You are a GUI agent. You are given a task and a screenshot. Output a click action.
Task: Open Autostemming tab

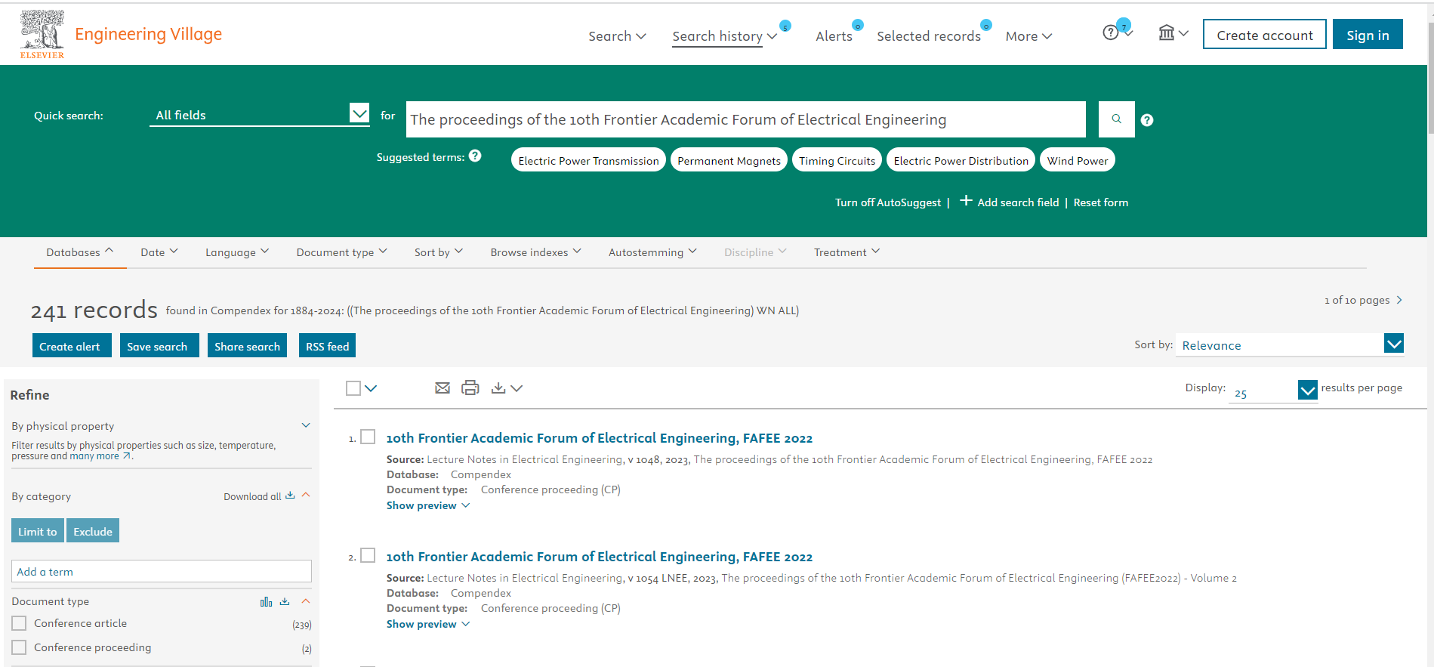coord(652,252)
